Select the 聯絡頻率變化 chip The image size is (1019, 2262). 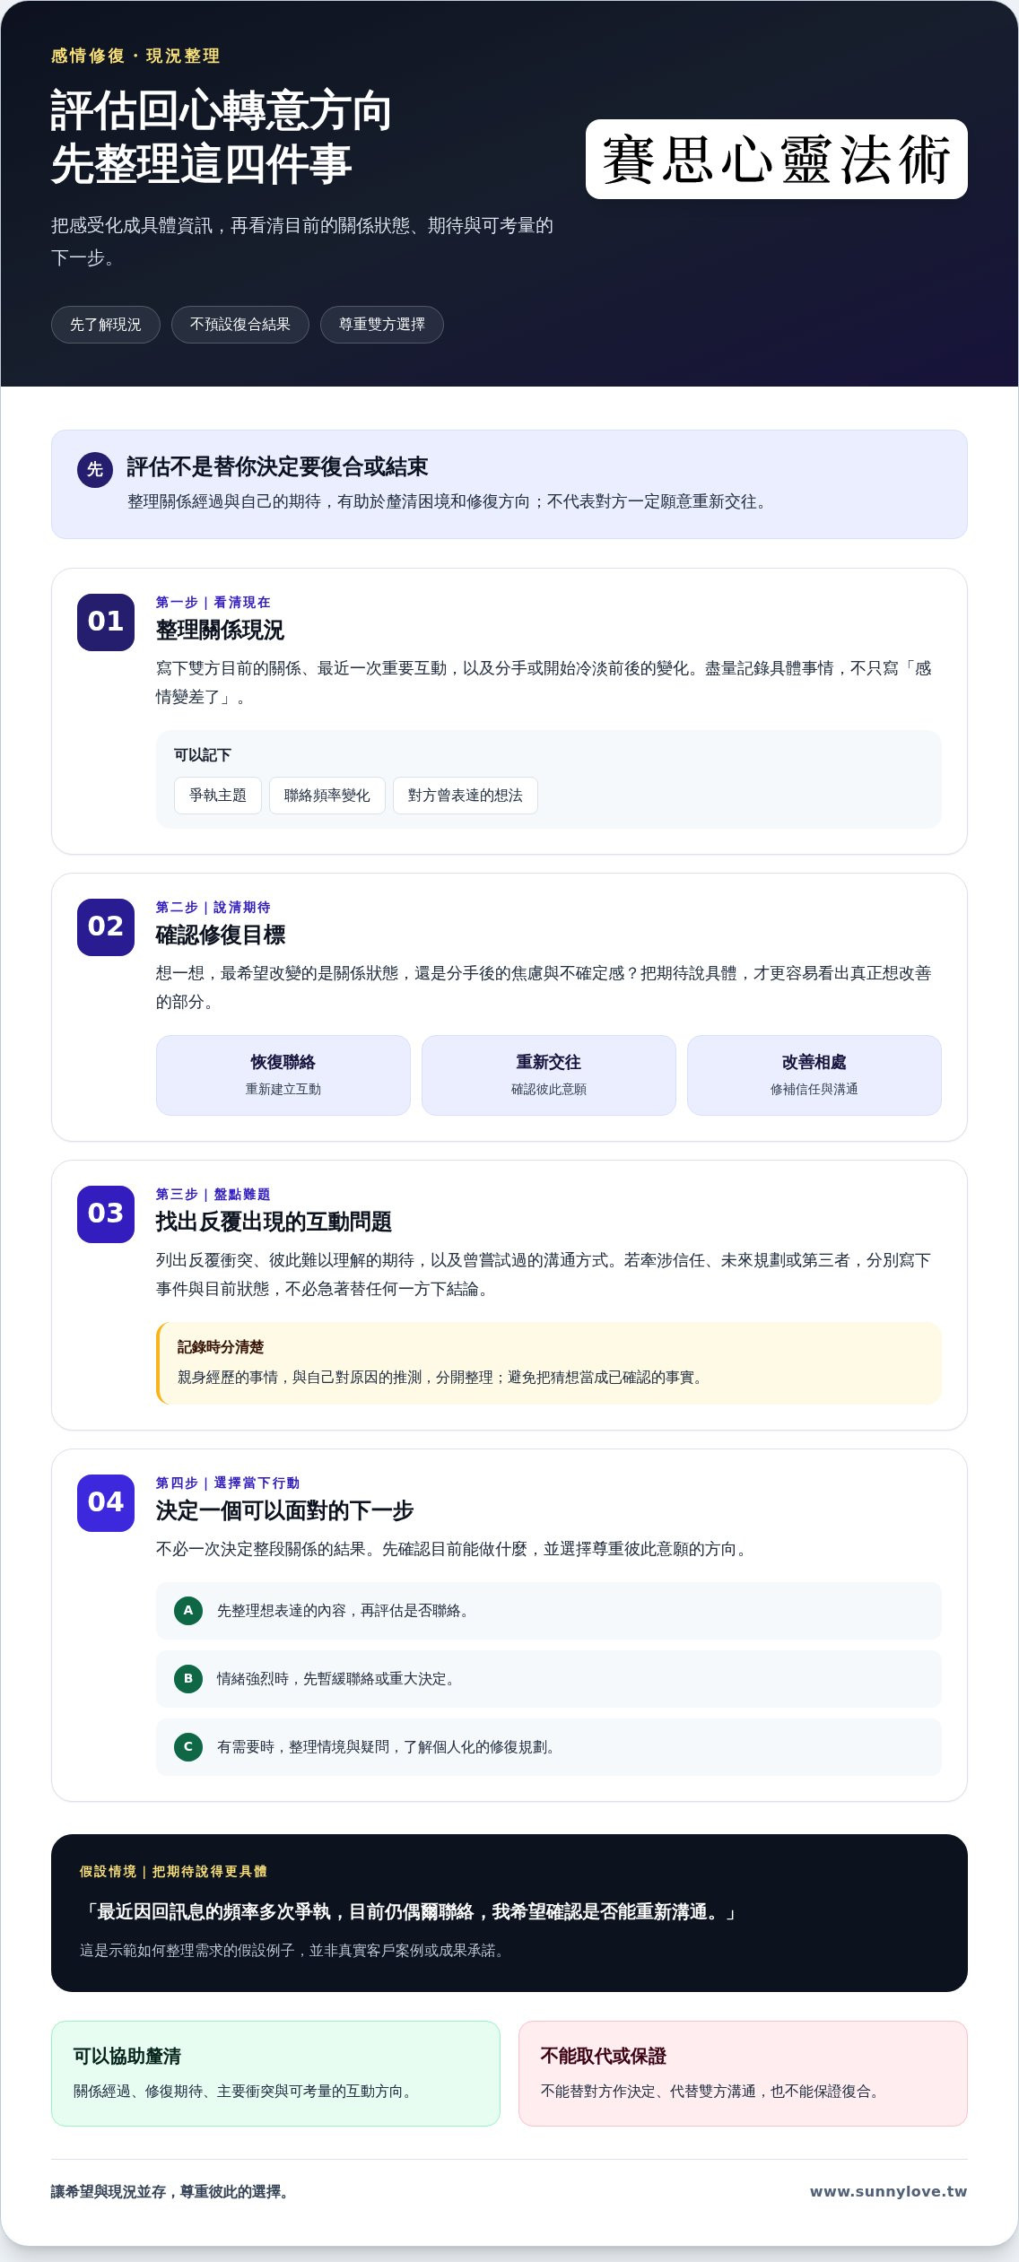point(327,796)
